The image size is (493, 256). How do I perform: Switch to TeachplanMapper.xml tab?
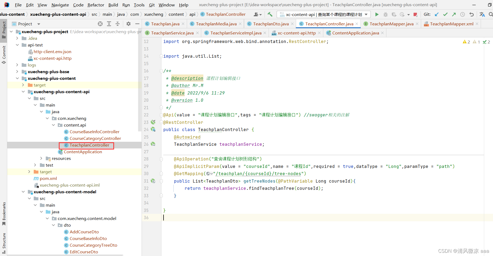[x=452, y=24]
